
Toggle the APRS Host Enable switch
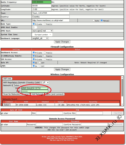click(35, 27)
